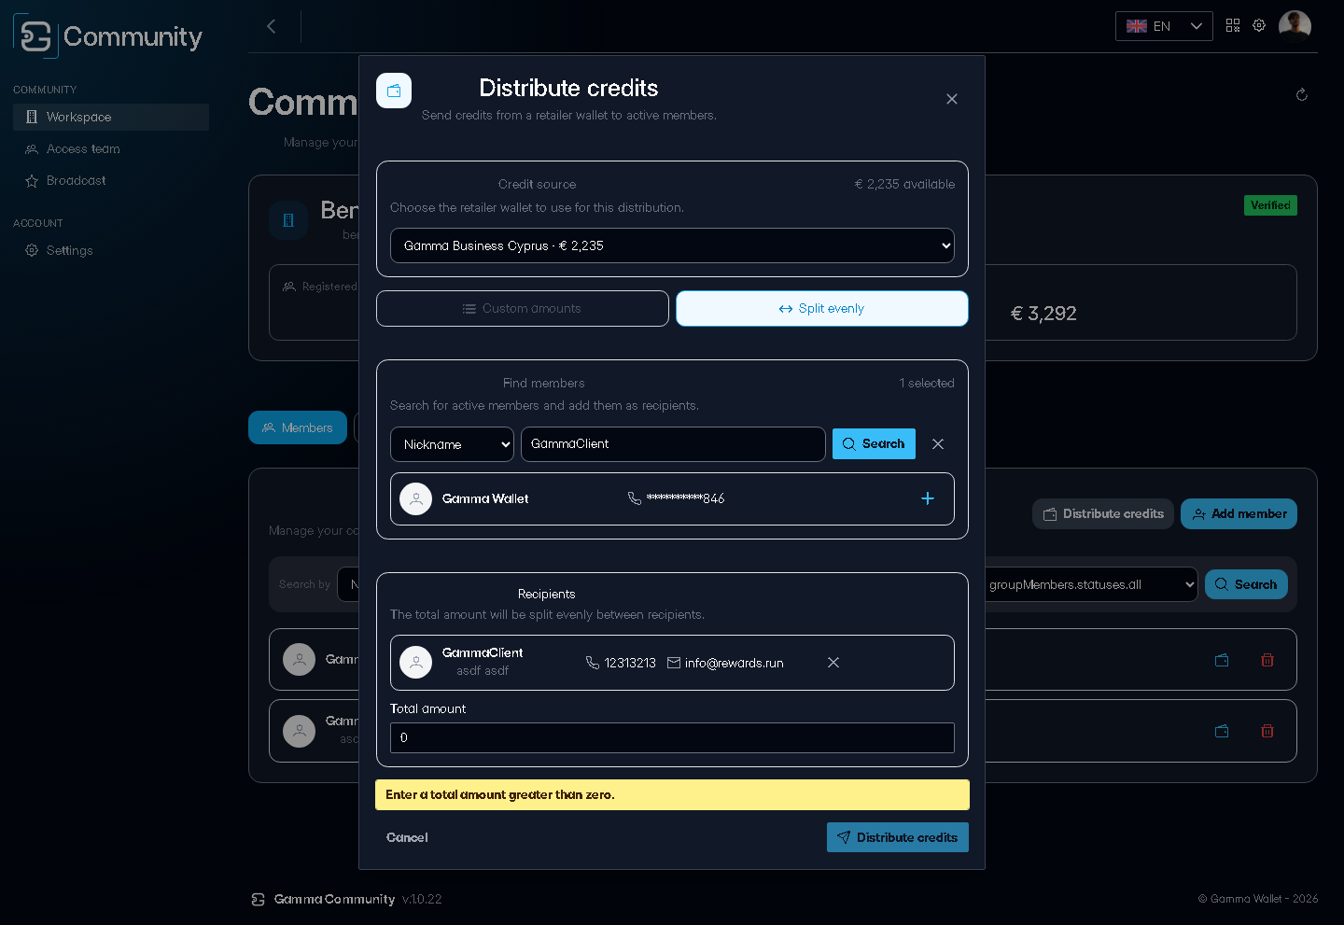Remove GammaClient from recipients list
The image size is (1344, 925).
coord(833,663)
